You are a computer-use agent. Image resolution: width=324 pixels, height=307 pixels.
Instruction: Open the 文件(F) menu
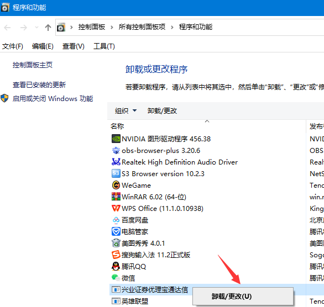13,46
